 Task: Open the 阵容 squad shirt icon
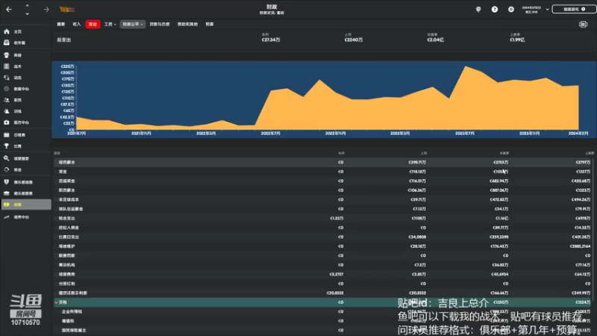click(7, 55)
